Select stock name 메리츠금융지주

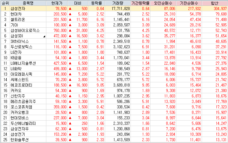click(23, 102)
